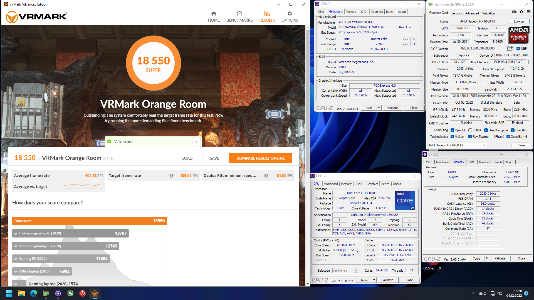Open VRMark HOME icon

click(x=214, y=13)
